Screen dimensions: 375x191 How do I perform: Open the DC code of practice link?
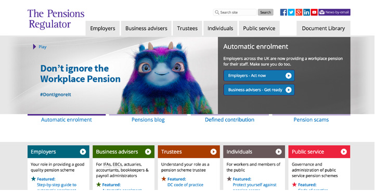click(185, 185)
